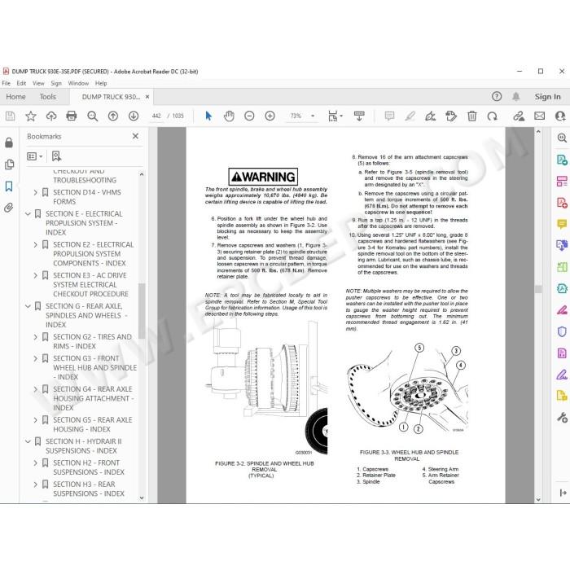Screen dimensions: 570x570
Task: Switch to the Home tab
Action: [15, 97]
